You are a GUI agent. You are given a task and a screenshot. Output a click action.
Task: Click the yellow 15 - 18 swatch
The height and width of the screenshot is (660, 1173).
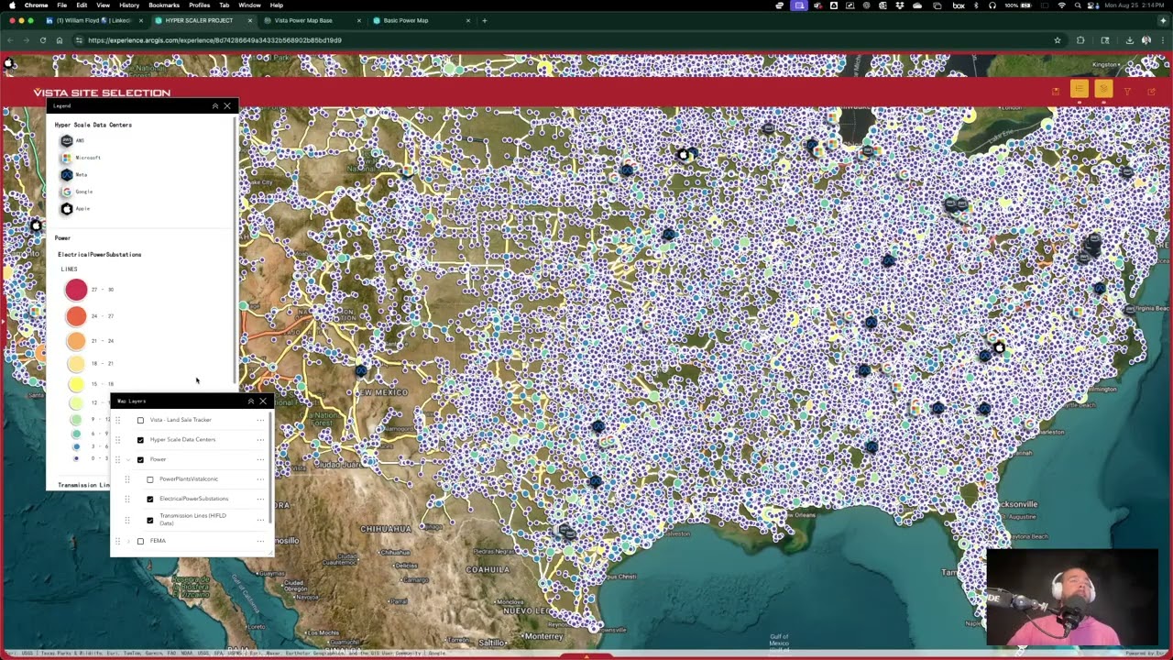pos(76,384)
